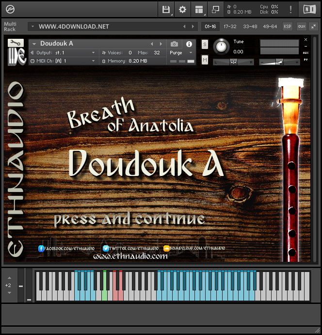
Task: Click the pitch wheel strip beside keyboard
Action: tap(21, 285)
